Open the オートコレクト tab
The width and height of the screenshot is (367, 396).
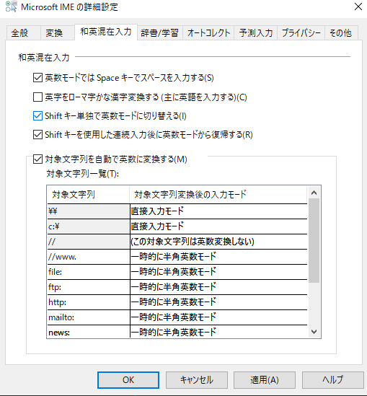pos(208,33)
